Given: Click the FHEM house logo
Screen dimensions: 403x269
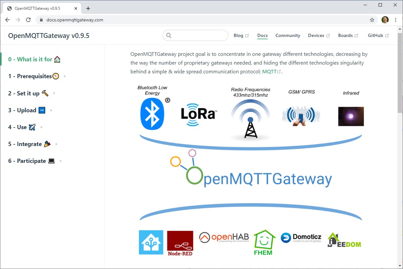Looking at the screenshot, I should pos(264,242).
